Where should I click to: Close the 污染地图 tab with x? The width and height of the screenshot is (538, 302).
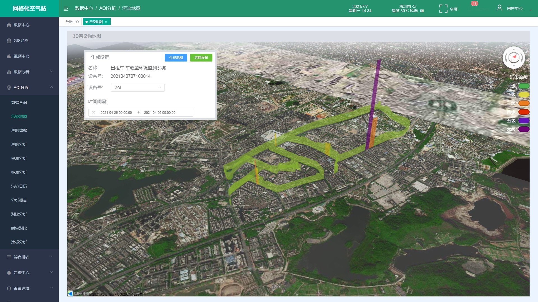tap(106, 22)
